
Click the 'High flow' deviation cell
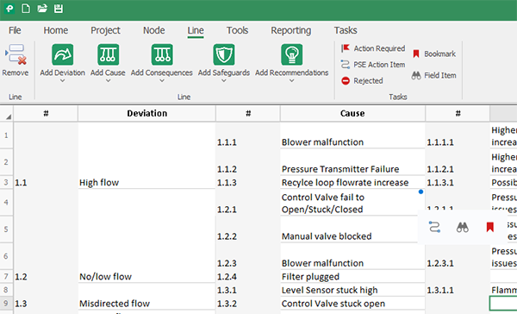coord(146,156)
